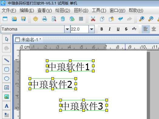Click the printer icon to print
The image size is (159, 119).
(x=45, y=19)
